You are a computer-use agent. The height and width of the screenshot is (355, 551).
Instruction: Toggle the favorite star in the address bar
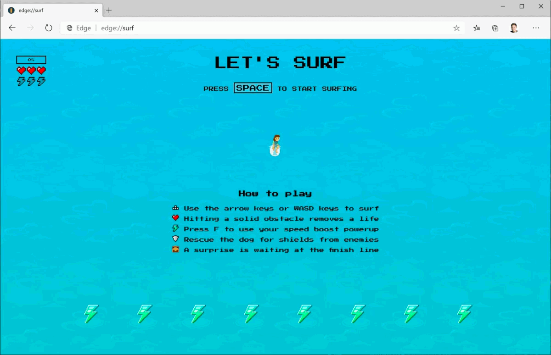coord(456,28)
